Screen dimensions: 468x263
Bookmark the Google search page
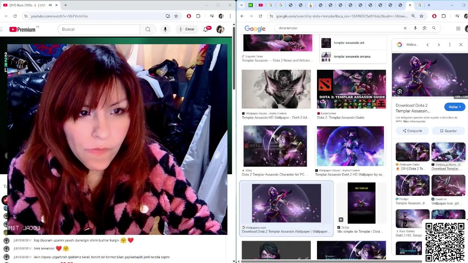(422, 16)
